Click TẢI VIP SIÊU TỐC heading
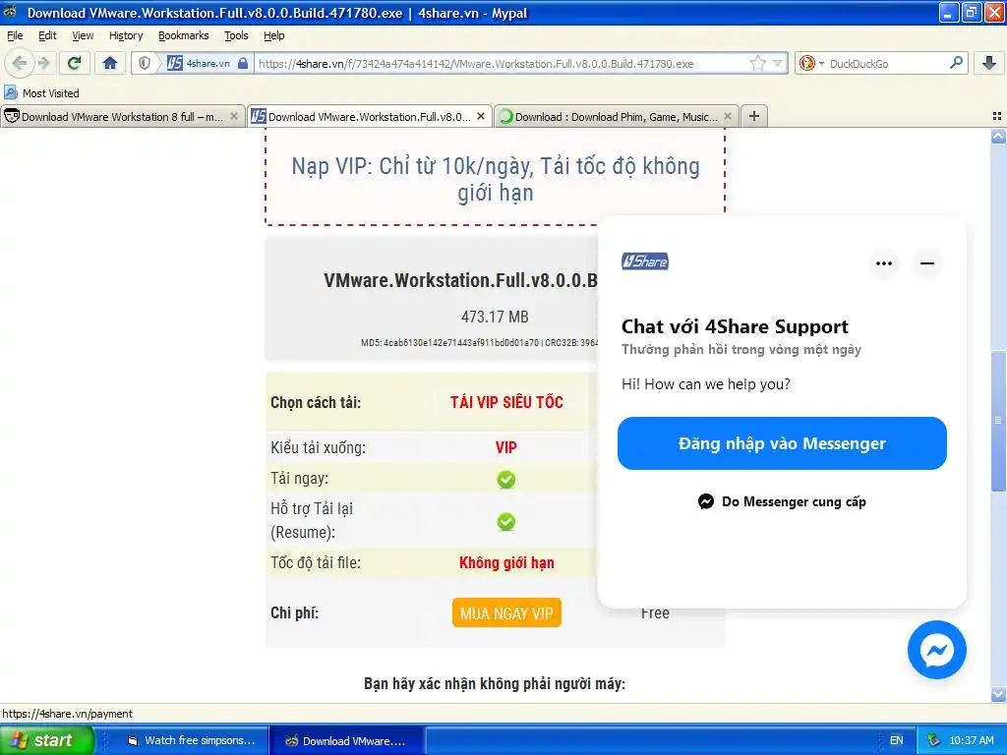The height and width of the screenshot is (755, 1007). (506, 402)
